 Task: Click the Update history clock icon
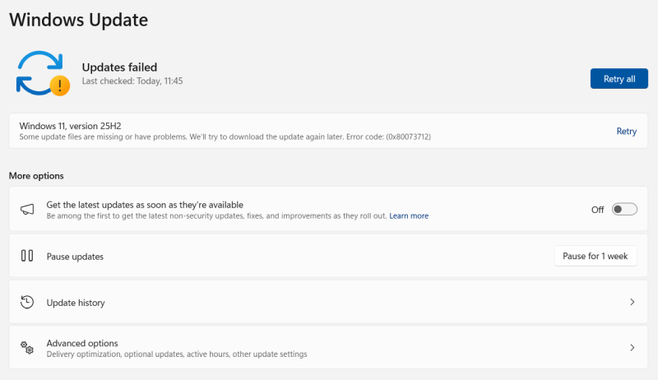[x=27, y=302]
